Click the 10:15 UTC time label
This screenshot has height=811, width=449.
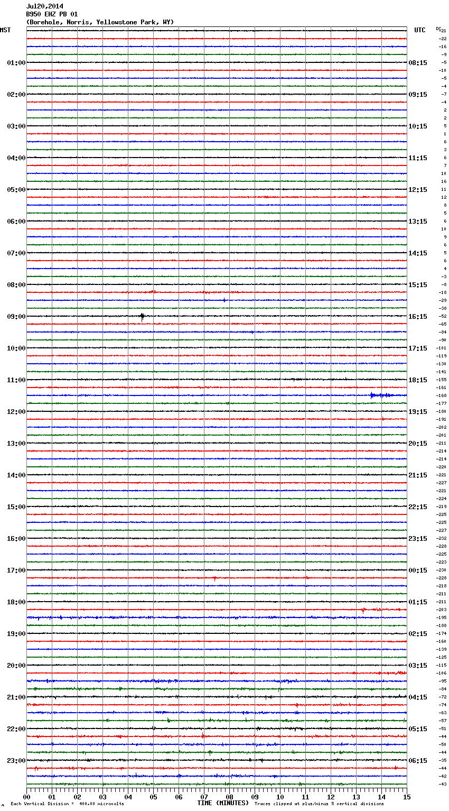coord(418,126)
